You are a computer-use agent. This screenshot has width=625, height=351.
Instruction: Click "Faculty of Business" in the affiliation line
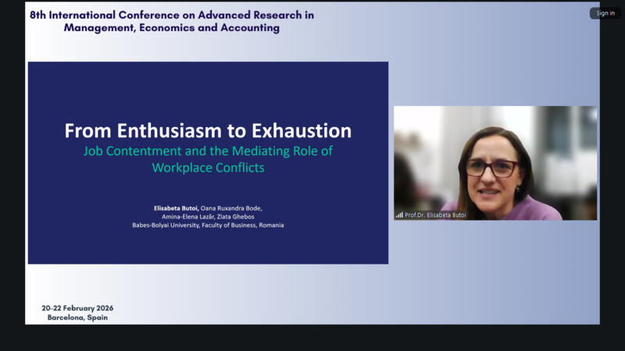point(233,225)
